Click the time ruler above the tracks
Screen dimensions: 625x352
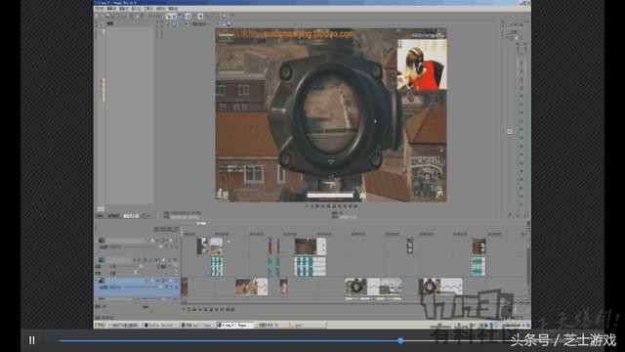(x=354, y=234)
